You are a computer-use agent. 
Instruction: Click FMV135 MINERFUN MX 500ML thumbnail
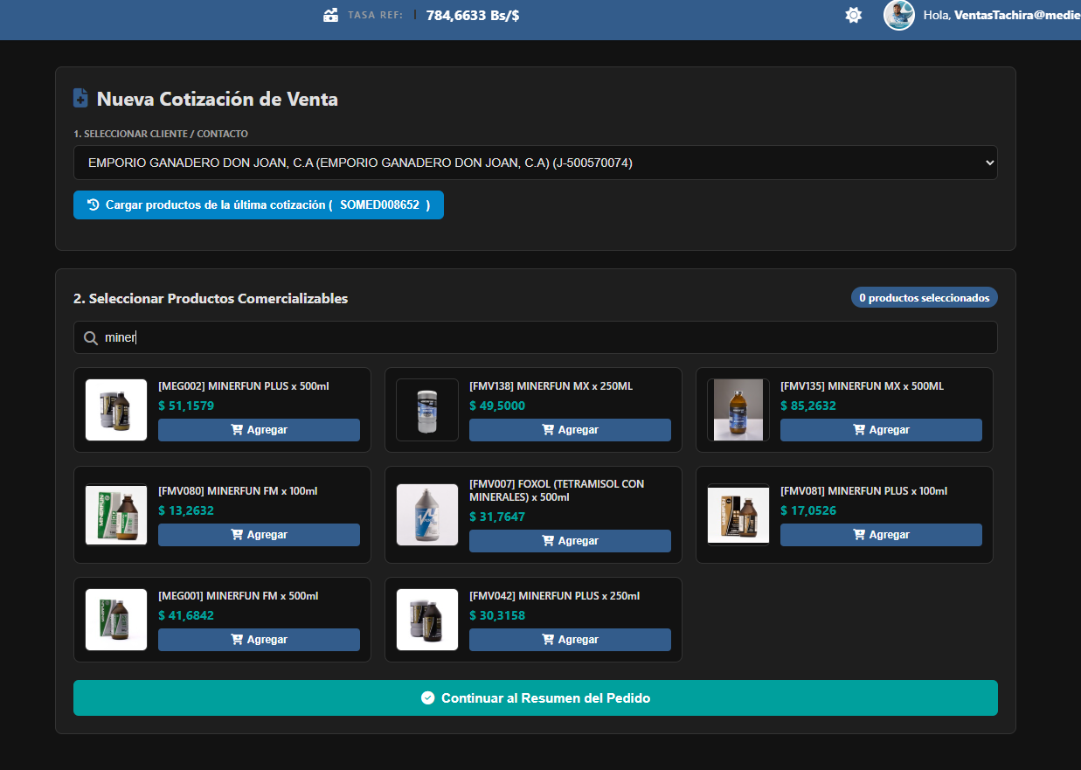click(x=738, y=410)
